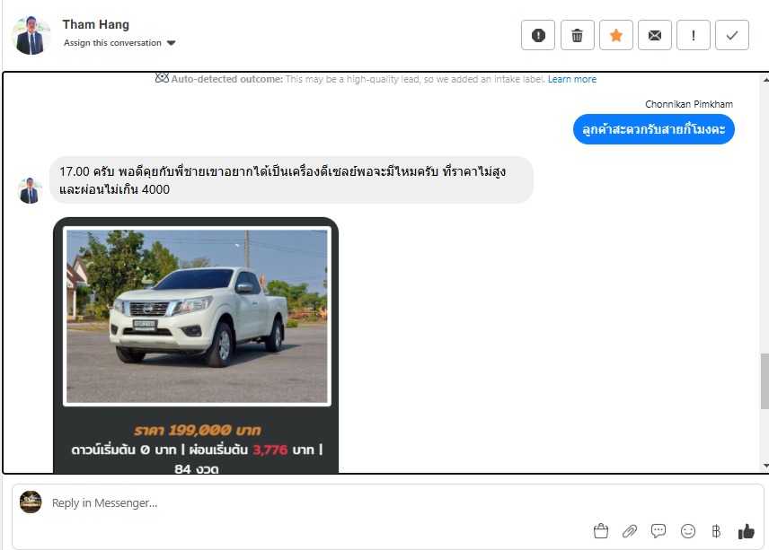Click the Tham Hang contact name
Image resolution: width=769 pixels, height=550 pixels.
coord(96,24)
